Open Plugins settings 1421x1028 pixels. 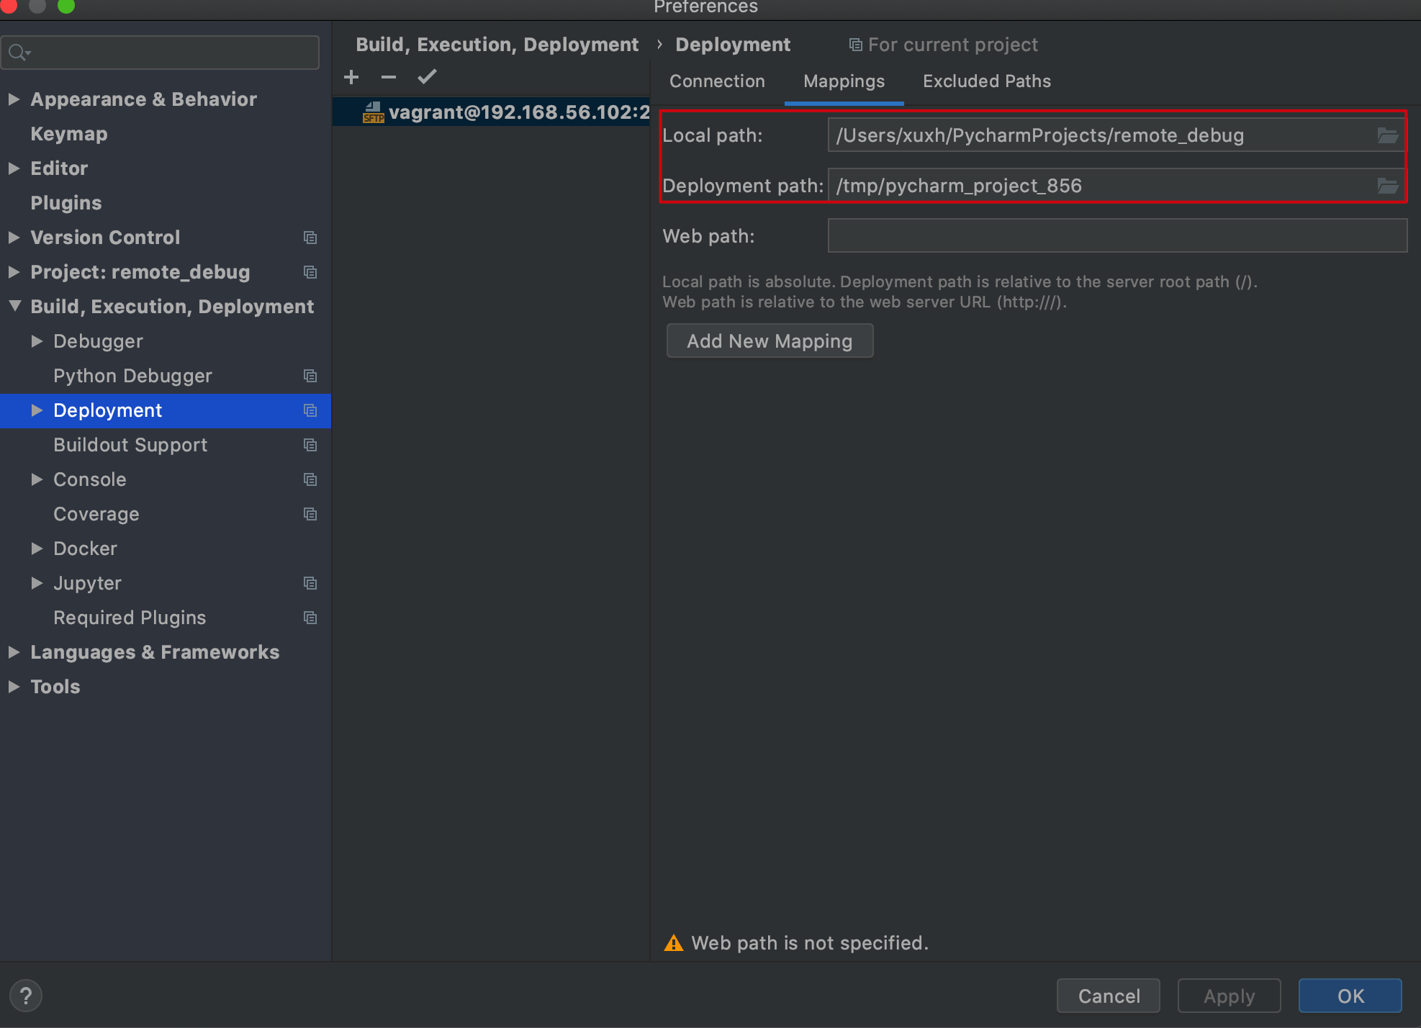click(x=66, y=203)
